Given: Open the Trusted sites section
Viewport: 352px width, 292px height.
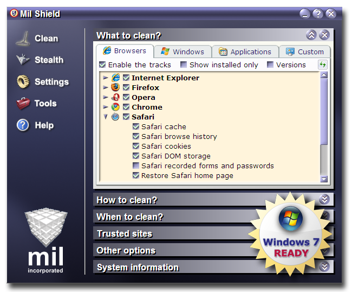Looking at the screenshot, I should click(213, 233).
